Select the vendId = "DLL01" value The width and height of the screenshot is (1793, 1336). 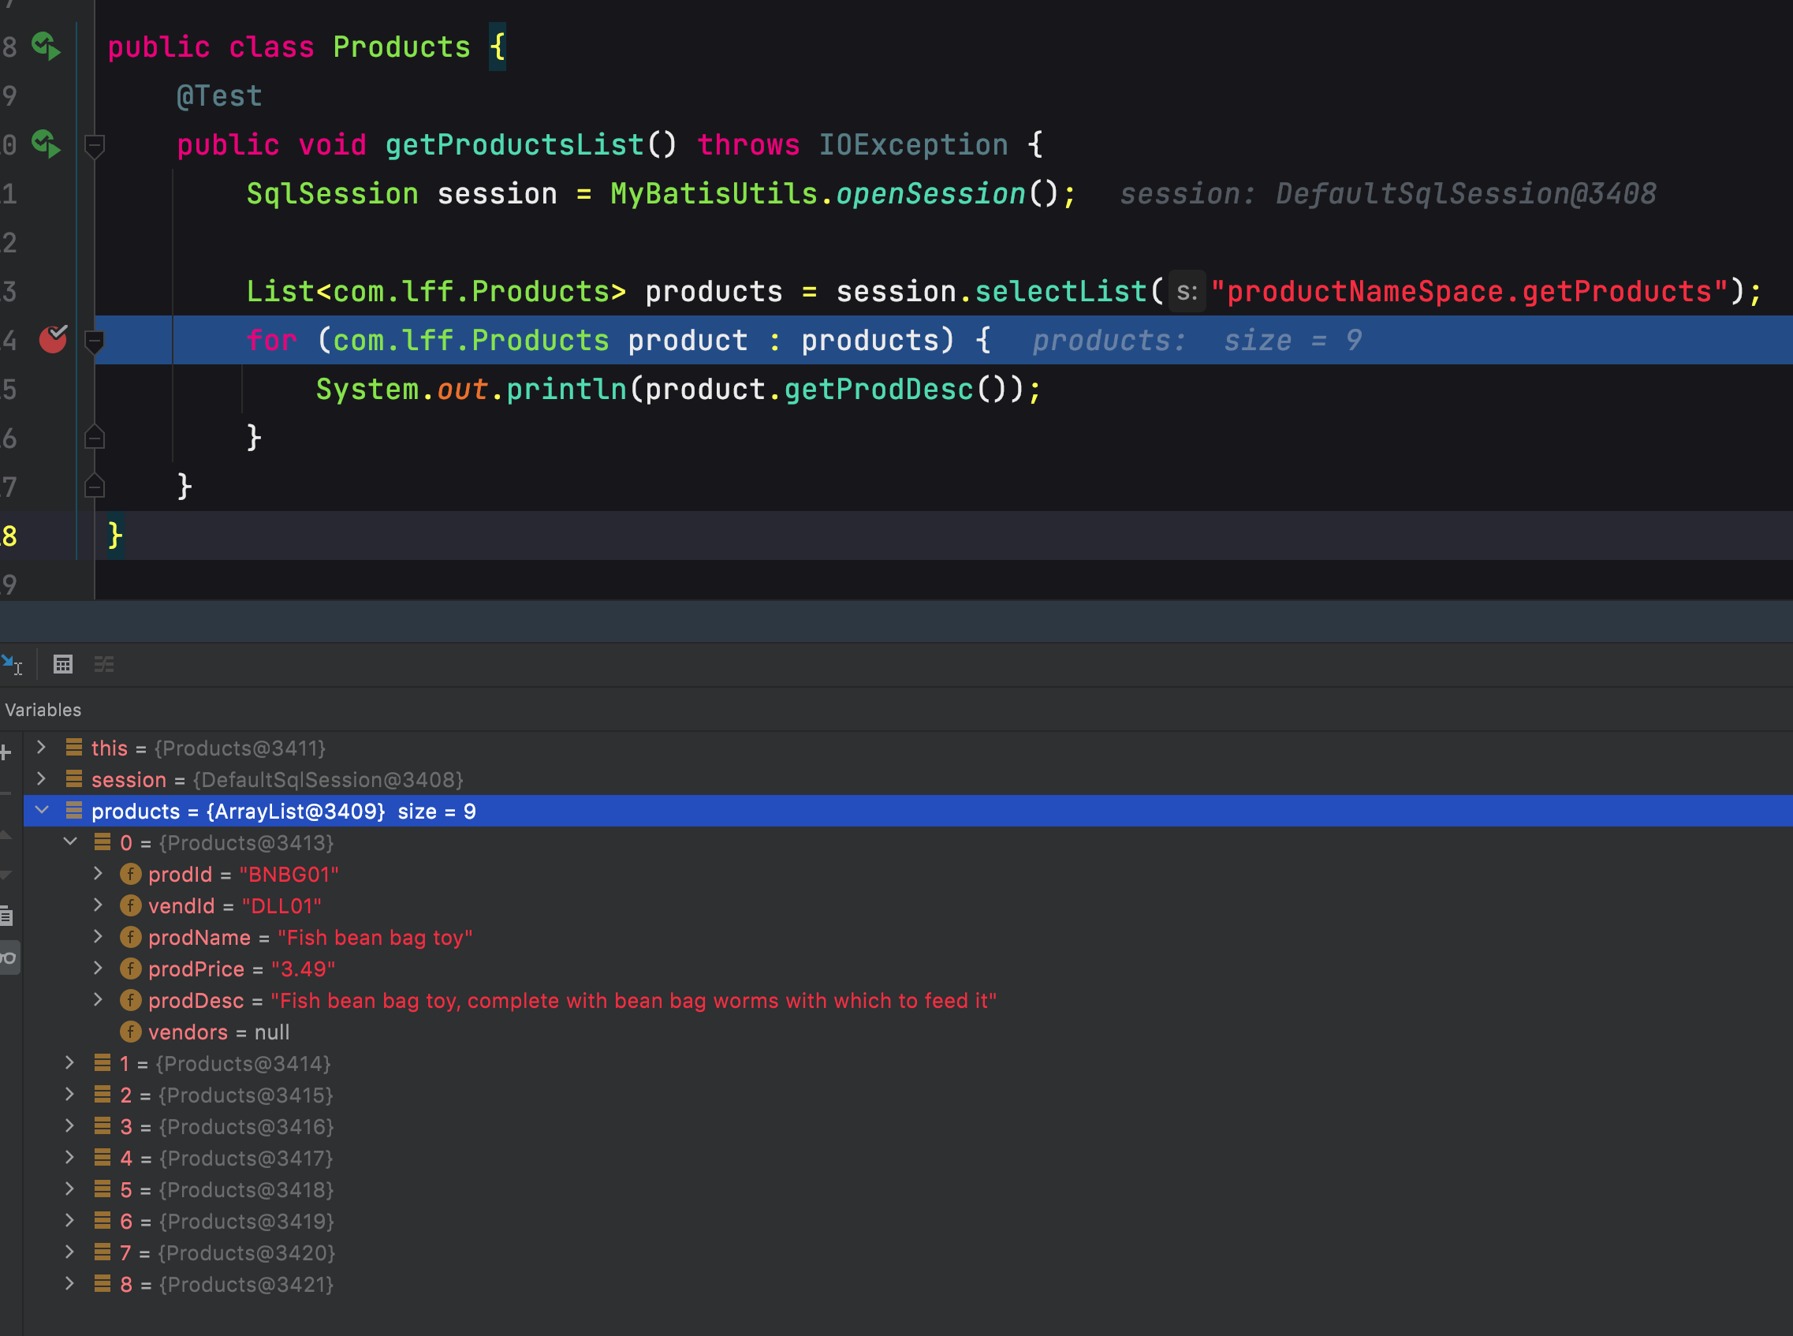pyautogui.click(x=281, y=905)
